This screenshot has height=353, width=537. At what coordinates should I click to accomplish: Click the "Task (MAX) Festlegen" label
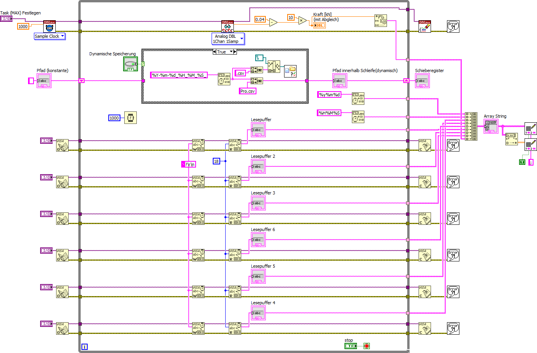pyautogui.click(x=20, y=13)
